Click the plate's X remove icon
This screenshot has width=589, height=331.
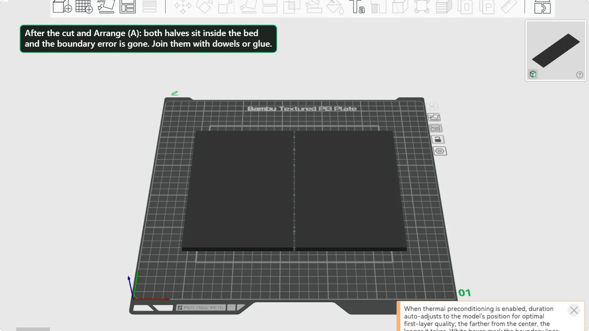(x=432, y=107)
